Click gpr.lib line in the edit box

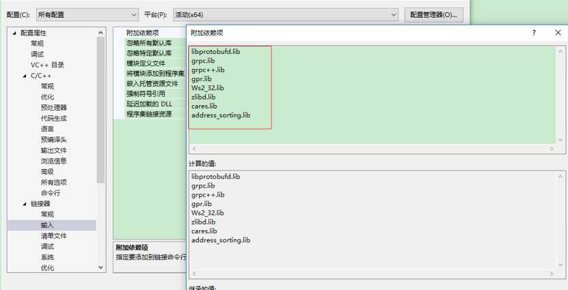click(202, 79)
